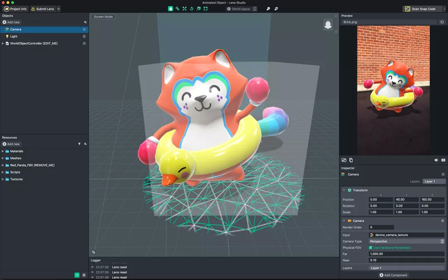
Task: Open the World space dropdown
Action: pos(242,9)
